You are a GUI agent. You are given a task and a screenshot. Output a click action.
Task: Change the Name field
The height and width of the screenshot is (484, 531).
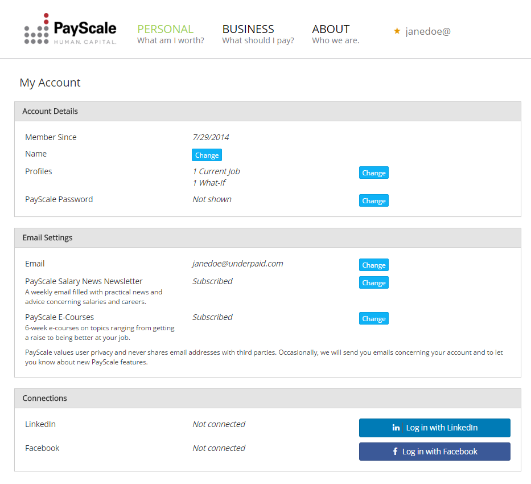pos(207,155)
